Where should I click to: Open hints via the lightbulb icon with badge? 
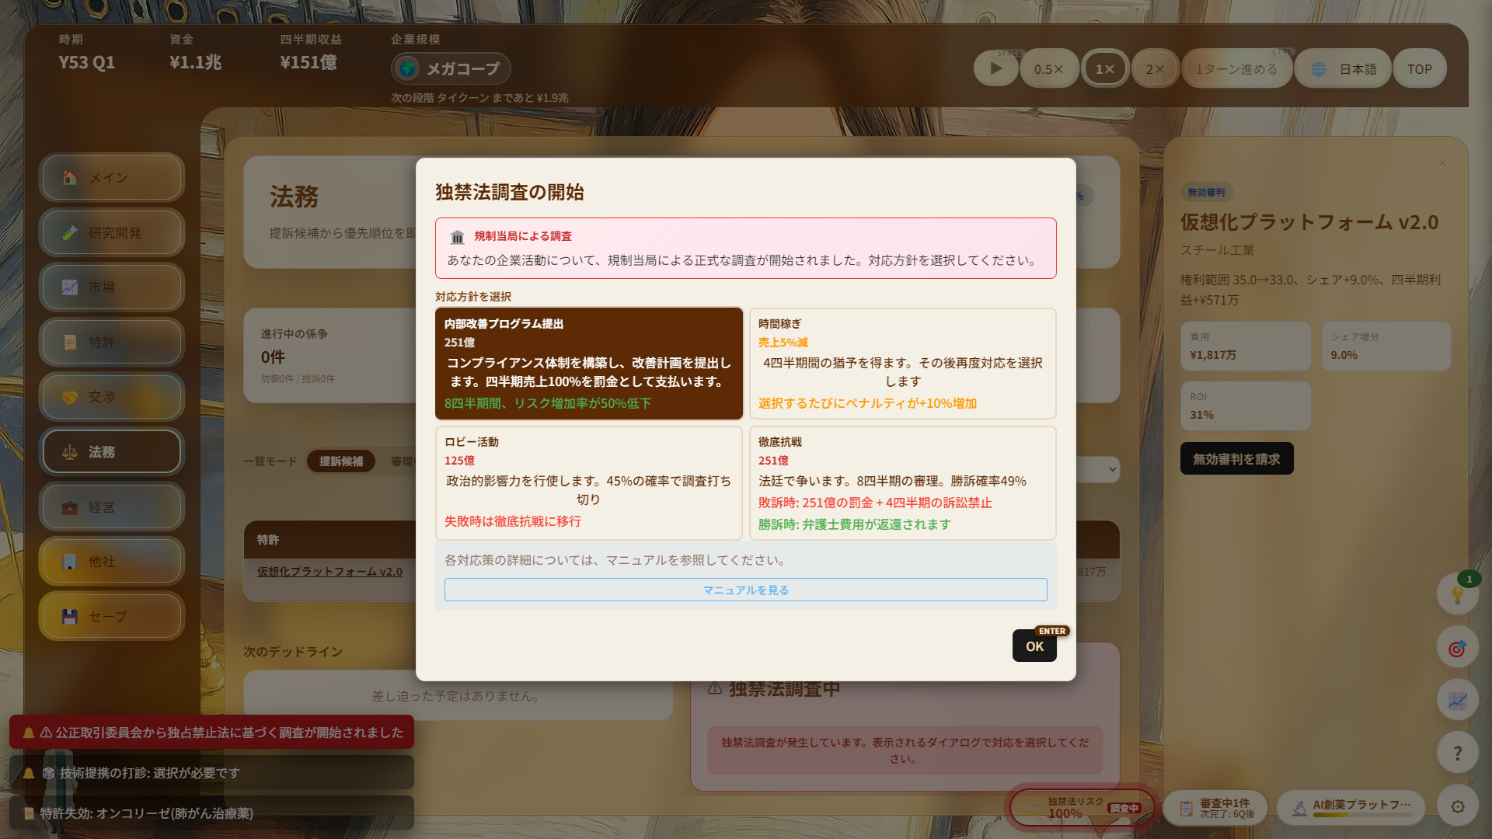coord(1458,595)
